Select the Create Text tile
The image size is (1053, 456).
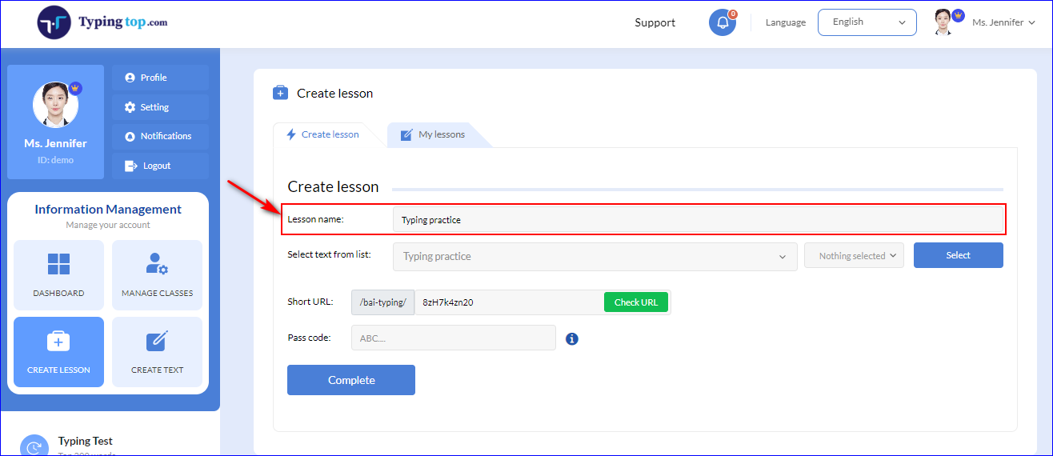point(157,352)
